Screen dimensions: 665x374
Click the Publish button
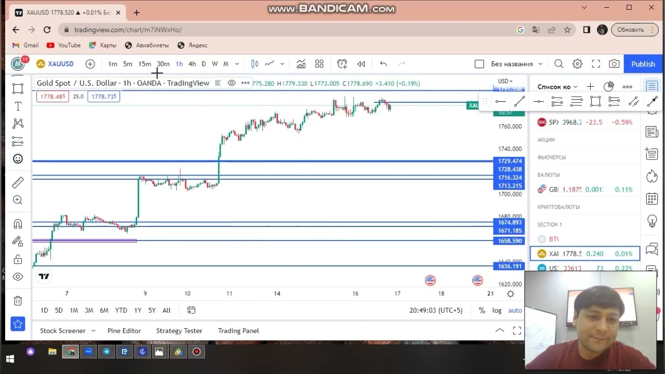pos(643,64)
